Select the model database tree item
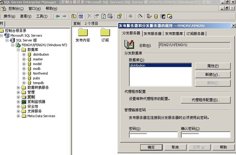Viewport: 236px width, 155px height. [x=37, y=64]
